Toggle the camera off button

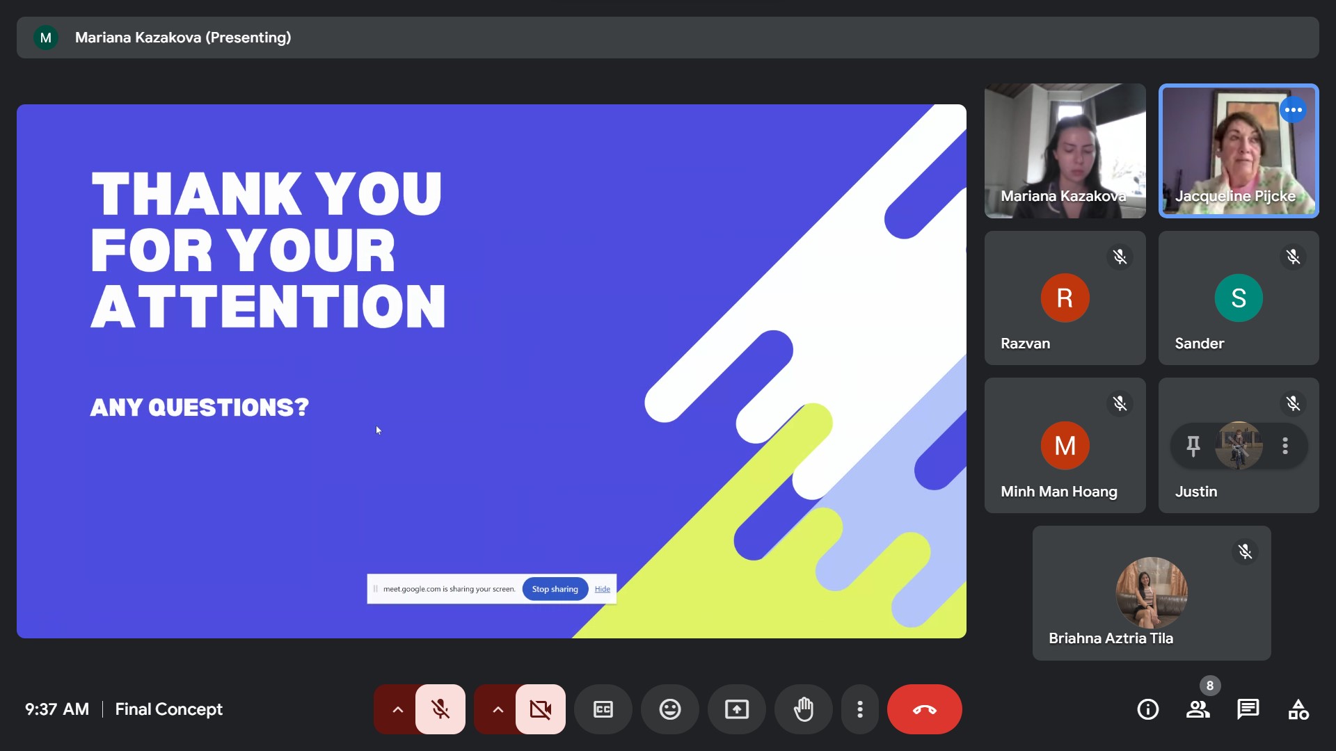pyautogui.click(x=540, y=709)
